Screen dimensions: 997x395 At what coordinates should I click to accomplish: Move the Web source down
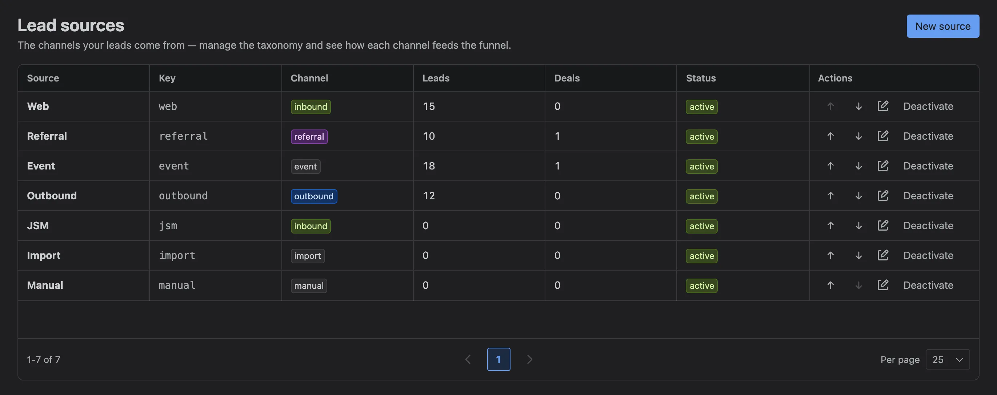pos(858,106)
